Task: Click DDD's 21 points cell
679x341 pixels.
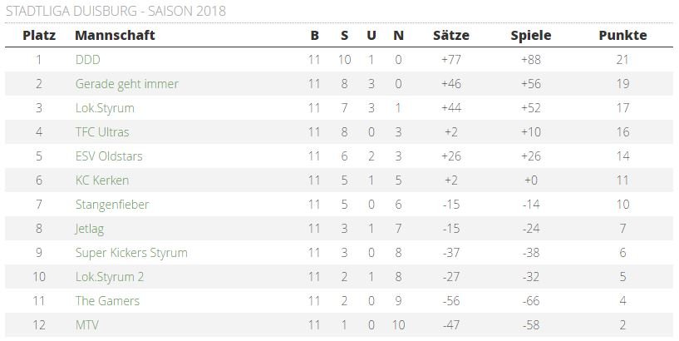Action: point(622,60)
